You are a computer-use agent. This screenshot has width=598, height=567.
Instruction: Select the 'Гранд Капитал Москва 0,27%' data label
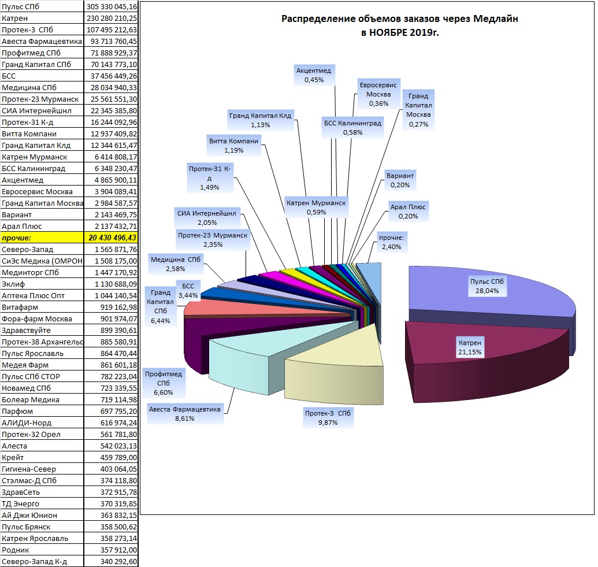pos(418,110)
